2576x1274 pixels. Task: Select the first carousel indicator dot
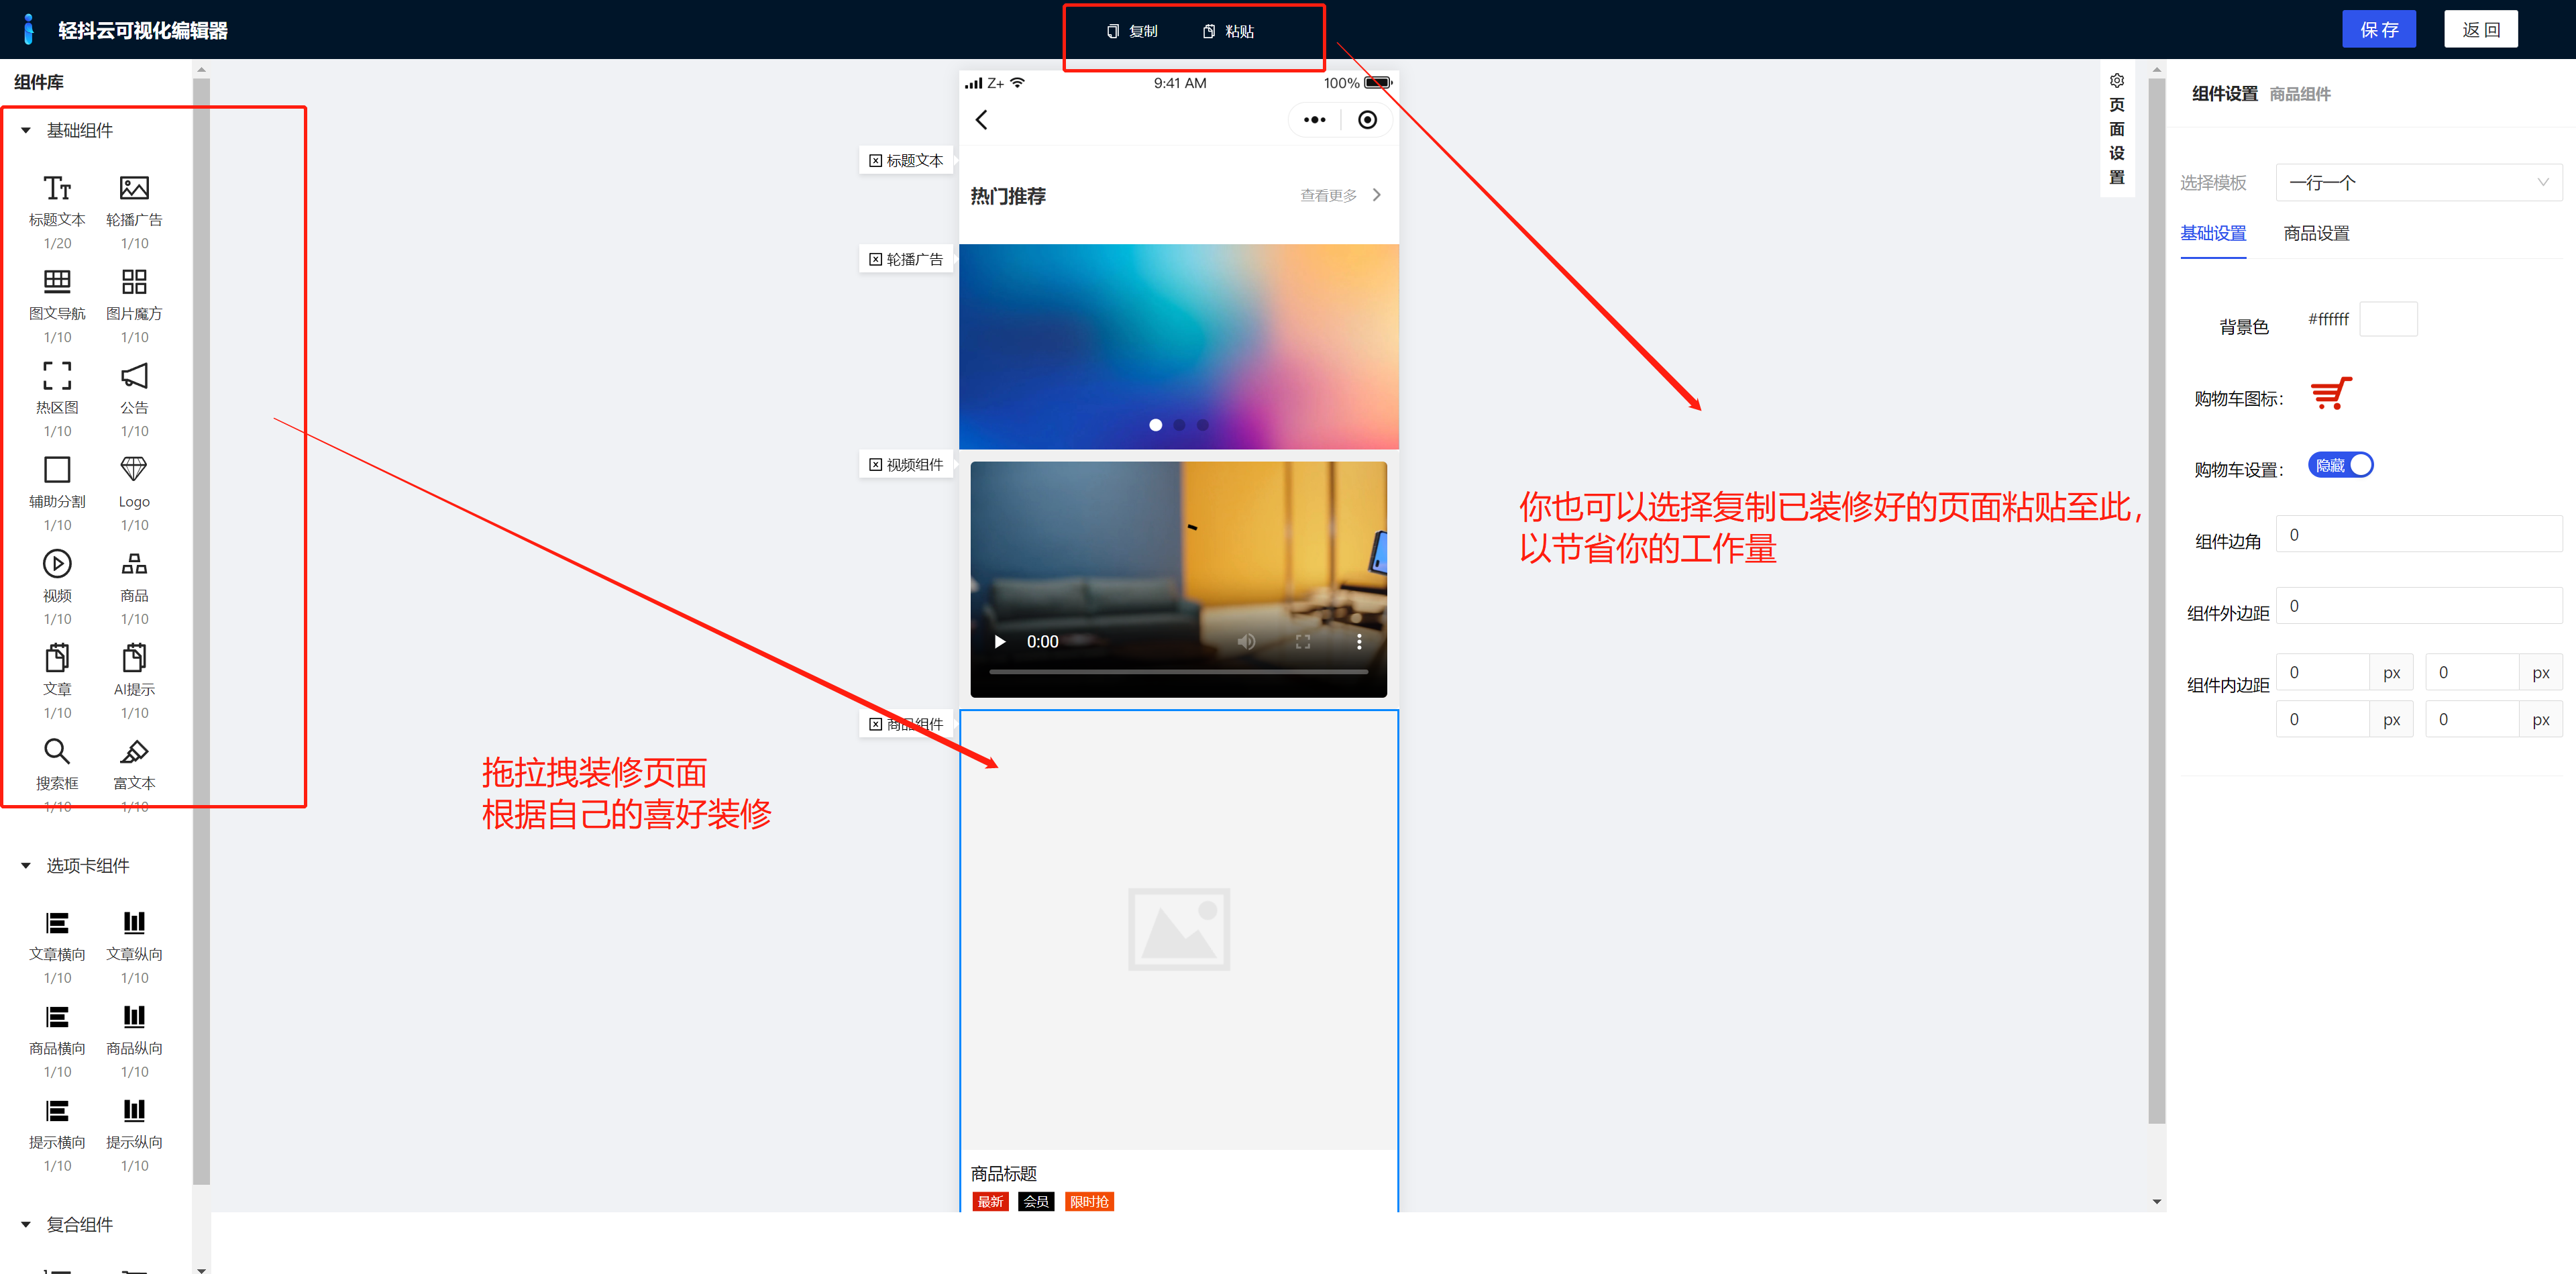pos(1155,425)
